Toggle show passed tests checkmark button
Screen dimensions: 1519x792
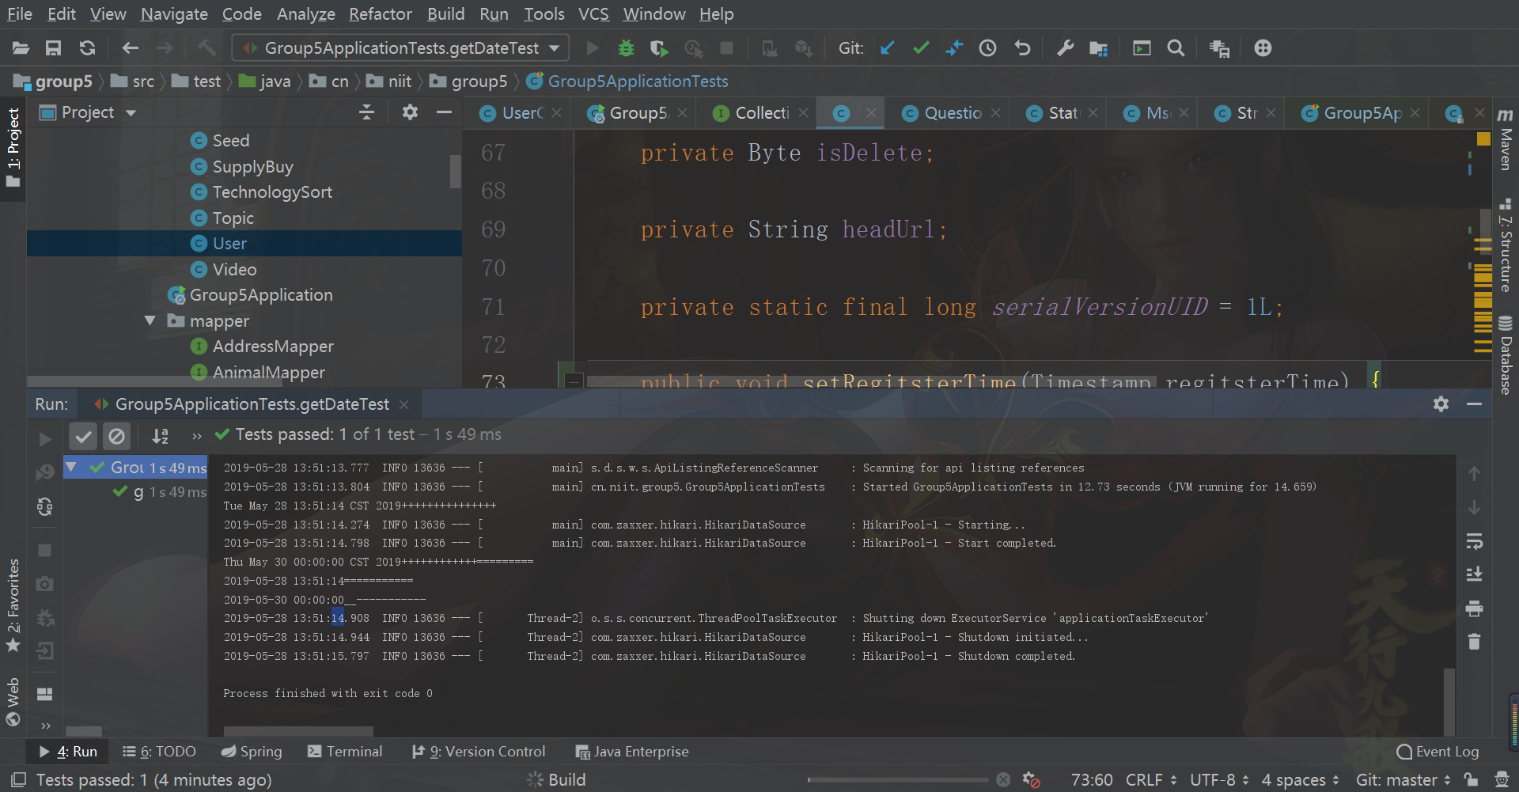[x=83, y=435]
